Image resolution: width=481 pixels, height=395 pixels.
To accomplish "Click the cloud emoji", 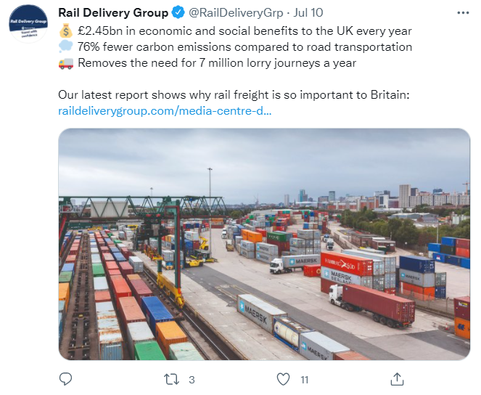I will [65, 47].
